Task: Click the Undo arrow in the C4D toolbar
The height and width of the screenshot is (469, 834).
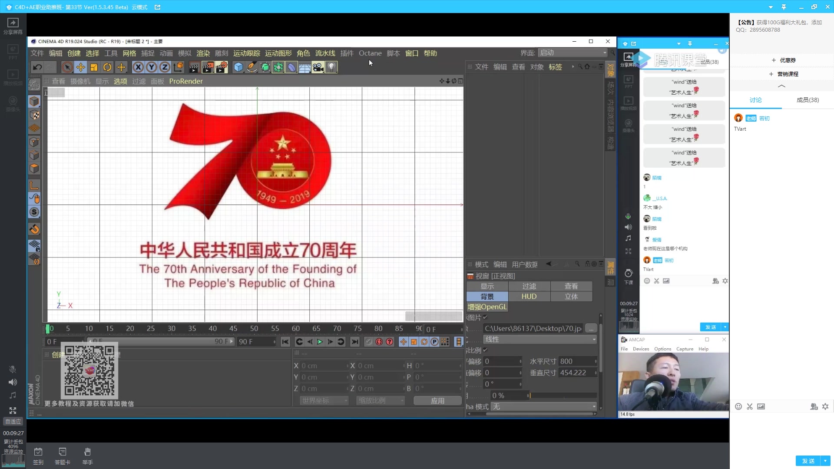Action: click(x=37, y=67)
